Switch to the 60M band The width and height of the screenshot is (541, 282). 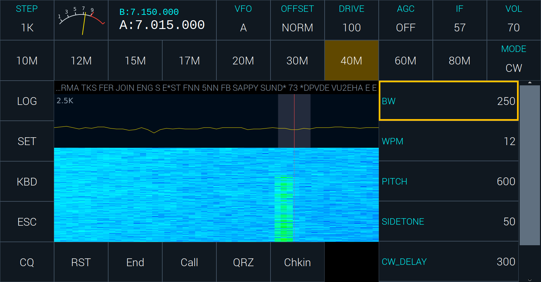pos(406,60)
